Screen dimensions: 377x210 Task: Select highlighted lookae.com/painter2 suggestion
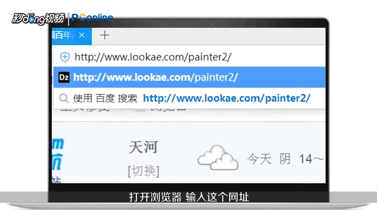(x=189, y=77)
